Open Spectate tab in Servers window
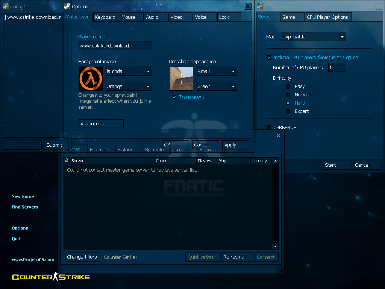Screen dimensions: 385x289 tap(156, 150)
